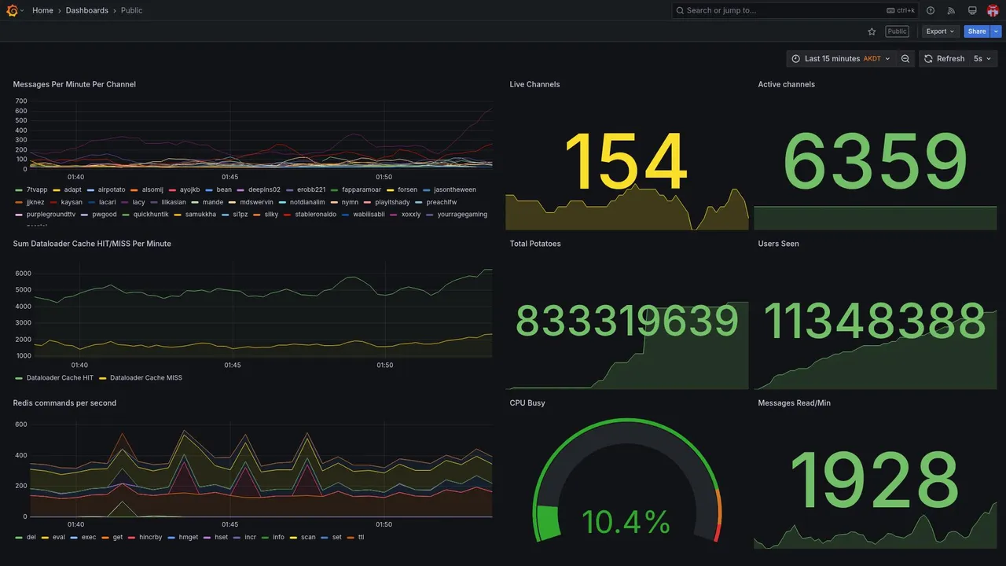Image resolution: width=1006 pixels, height=566 pixels.
Task: Click the Refresh button
Action: click(943, 58)
